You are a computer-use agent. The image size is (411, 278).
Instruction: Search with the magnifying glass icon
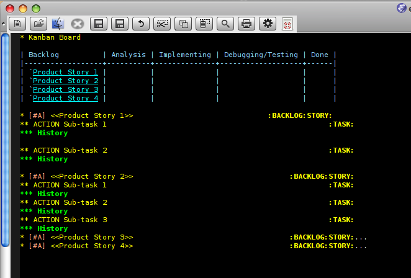point(225,24)
